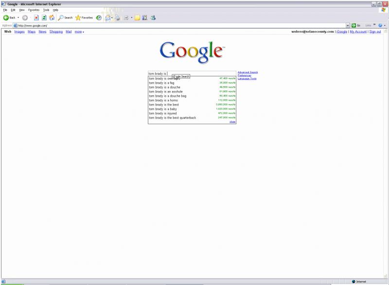
Task: Select suggestion 'tom brady is the best quarterback'
Action: click(x=192, y=118)
